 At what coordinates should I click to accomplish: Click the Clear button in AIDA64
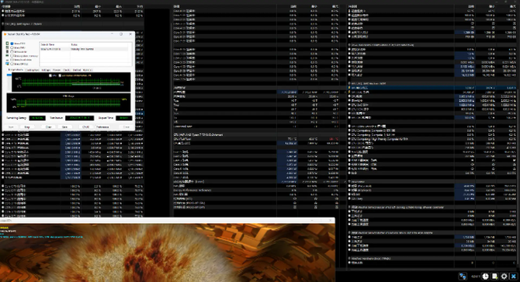coord(48,127)
